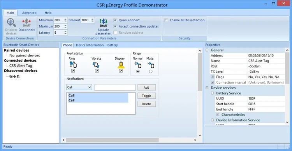Image resolution: width=292 pixels, height=151 pixels.
Task: Click the Timeout value field
Action: point(86,20)
